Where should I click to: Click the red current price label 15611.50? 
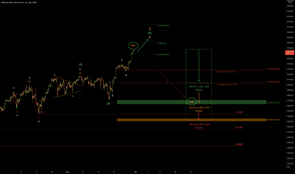(290, 53)
